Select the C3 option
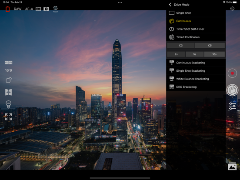The width and height of the screenshot is (240, 180). 181,46
